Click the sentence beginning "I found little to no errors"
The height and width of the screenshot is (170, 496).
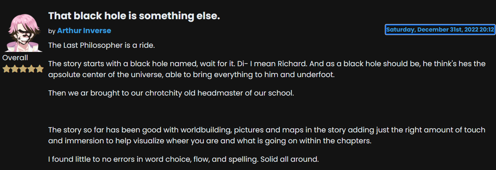tap(183, 159)
